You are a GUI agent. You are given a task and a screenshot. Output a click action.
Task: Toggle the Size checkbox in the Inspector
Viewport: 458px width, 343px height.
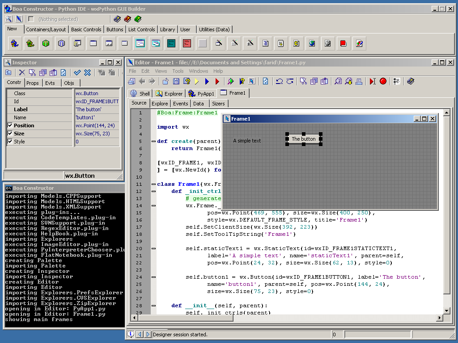point(10,134)
